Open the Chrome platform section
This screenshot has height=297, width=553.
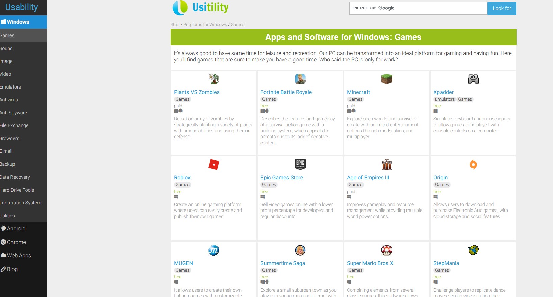pyautogui.click(x=16, y=242)
